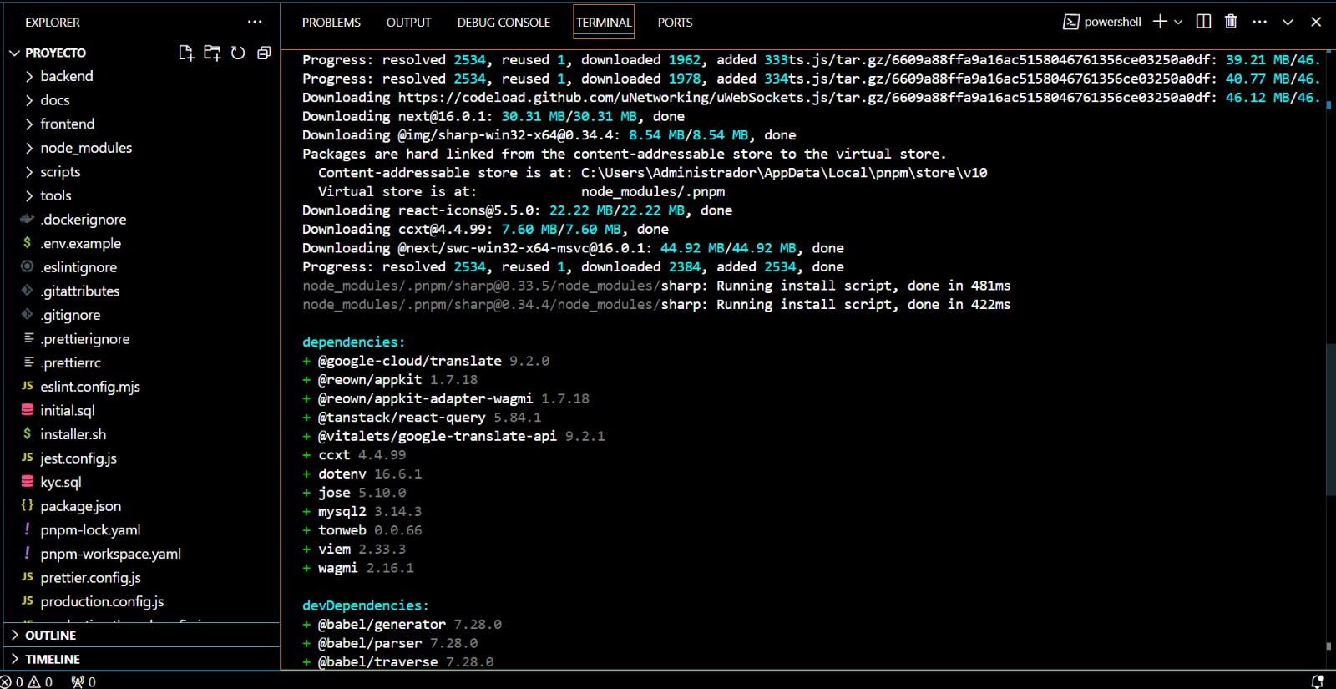
Task: Open Explorer's more actions ellipsis
Action: [255, 22]
